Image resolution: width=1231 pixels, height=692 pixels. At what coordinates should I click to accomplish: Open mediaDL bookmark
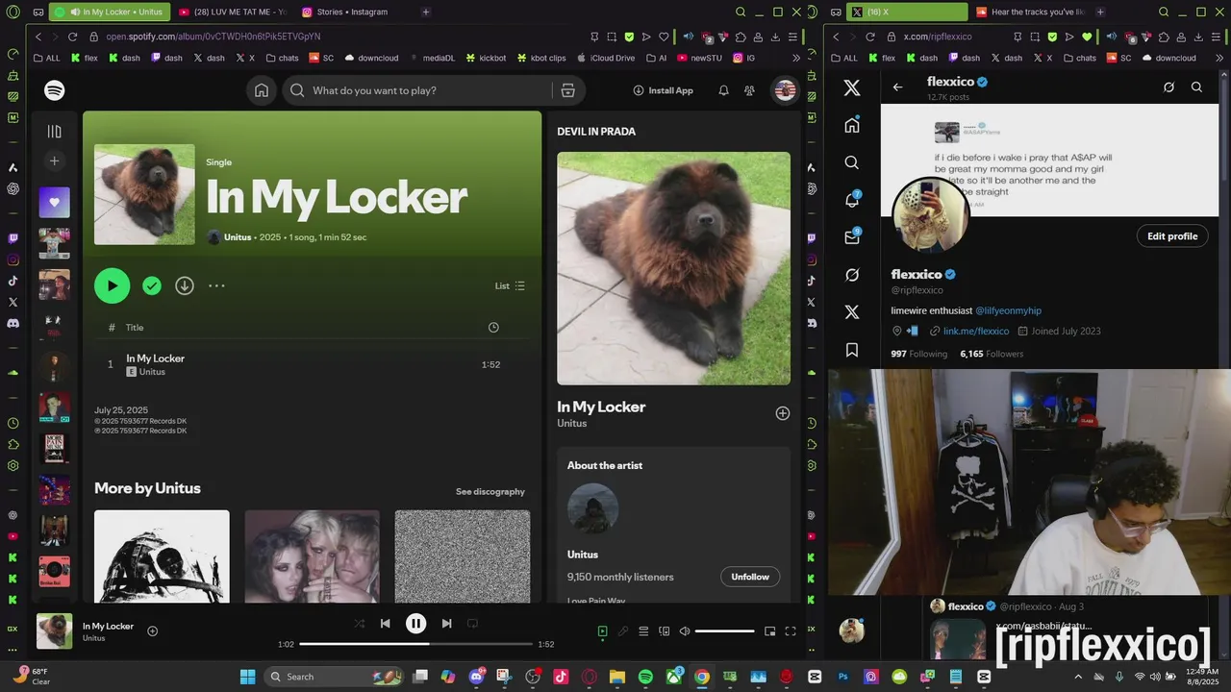(x=432, y=58)
